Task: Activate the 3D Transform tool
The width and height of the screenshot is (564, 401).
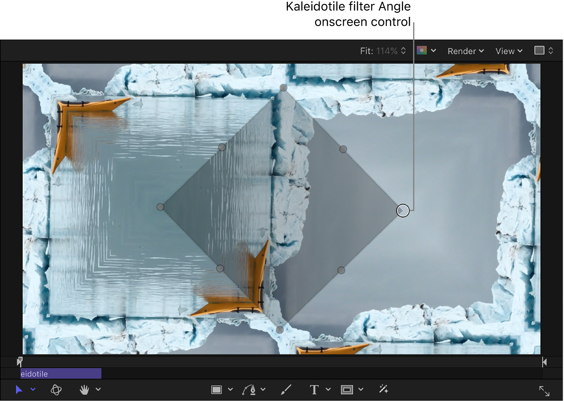Action: click(56, 390)
